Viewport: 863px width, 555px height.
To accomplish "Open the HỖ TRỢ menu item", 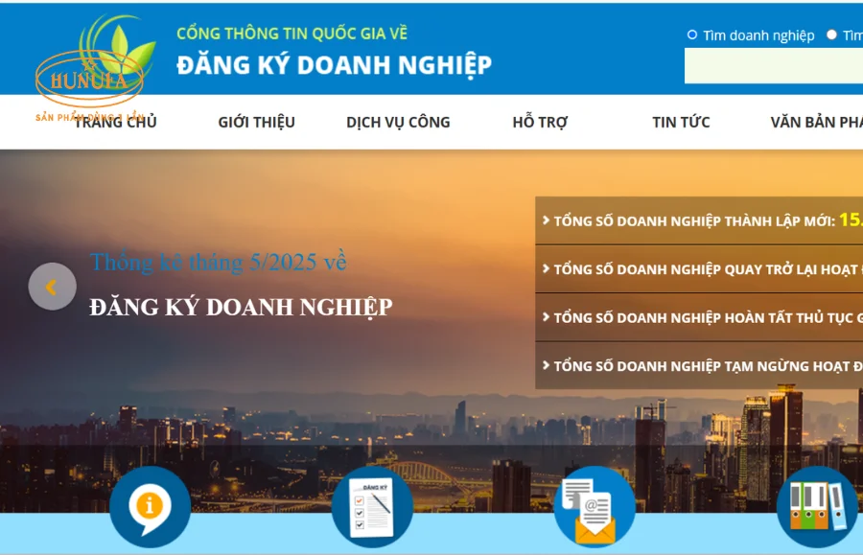I will [x=540, y=122].
